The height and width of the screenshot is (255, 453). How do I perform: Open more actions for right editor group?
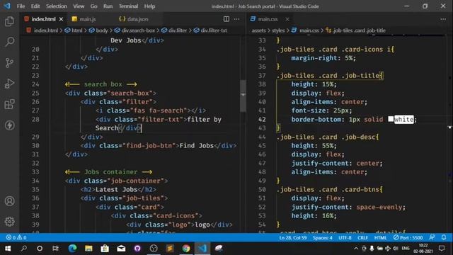pos(443,19)
